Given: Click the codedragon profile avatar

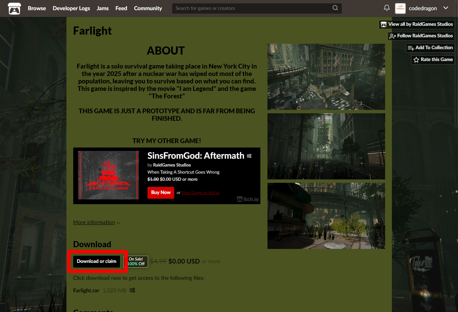Looking at the screenshot, I should [400, 8].
